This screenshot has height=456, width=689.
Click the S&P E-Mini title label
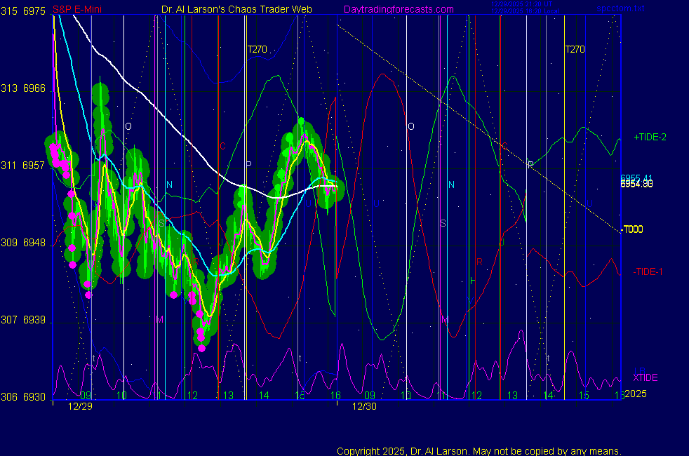click(x=76, y=10)
